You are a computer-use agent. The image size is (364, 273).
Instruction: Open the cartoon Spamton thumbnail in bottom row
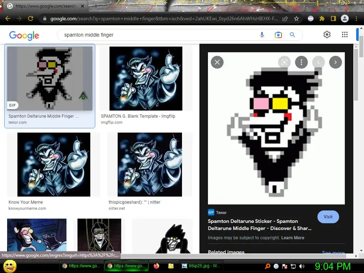(x=37, y=236)
